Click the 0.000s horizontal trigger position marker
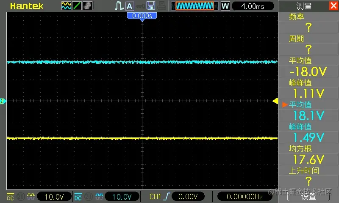The image size is (339, 203). 142,16
